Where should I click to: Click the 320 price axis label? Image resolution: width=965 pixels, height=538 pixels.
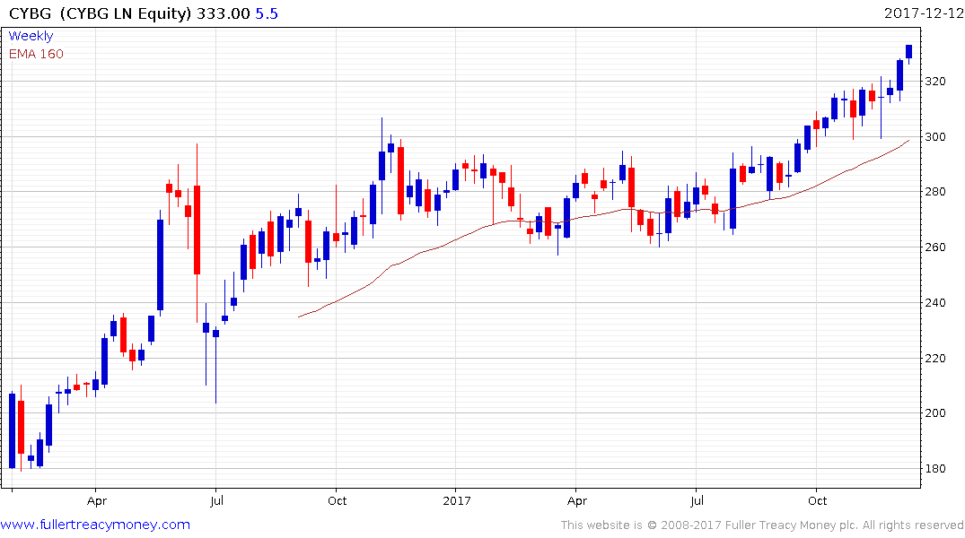tap(935, 82)
